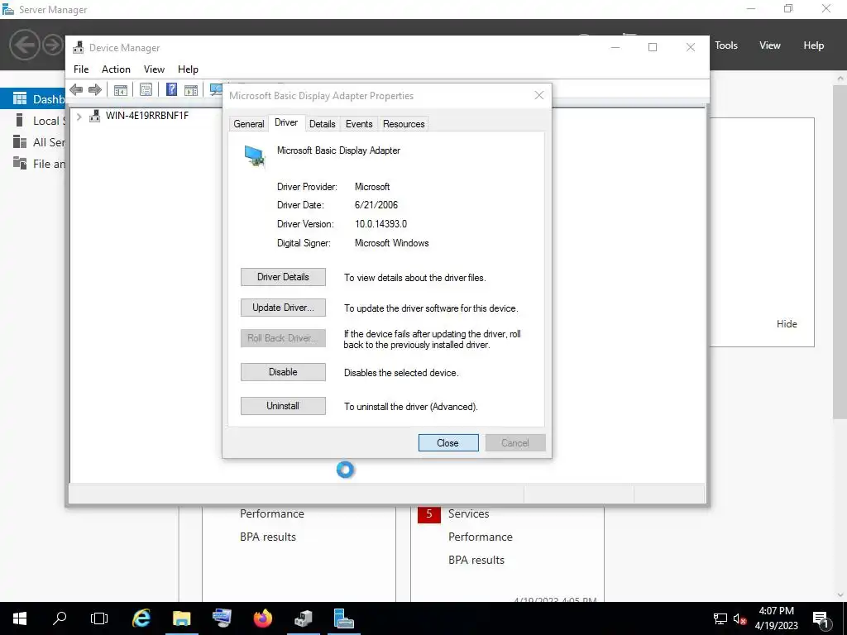Open the Action Center notification icon

821,620
